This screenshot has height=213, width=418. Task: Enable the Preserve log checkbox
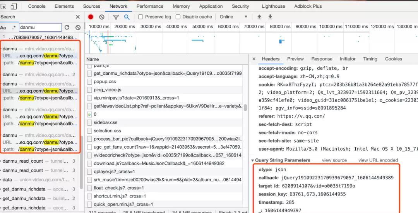click(140, 17)
